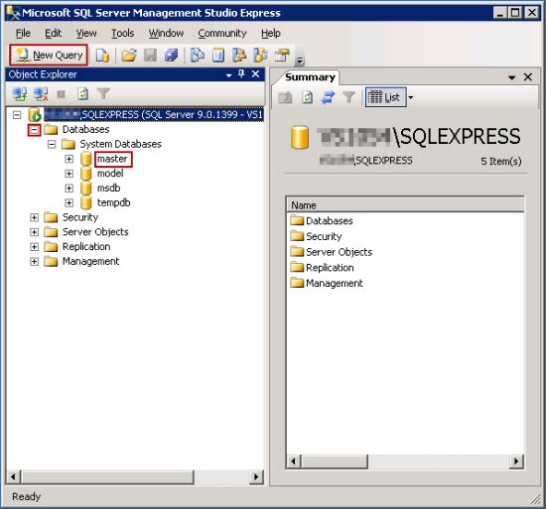The width and height of the screenshot is (546, 509).
Task: Collapse the System Databases folder
Action: tap(52, 144)
